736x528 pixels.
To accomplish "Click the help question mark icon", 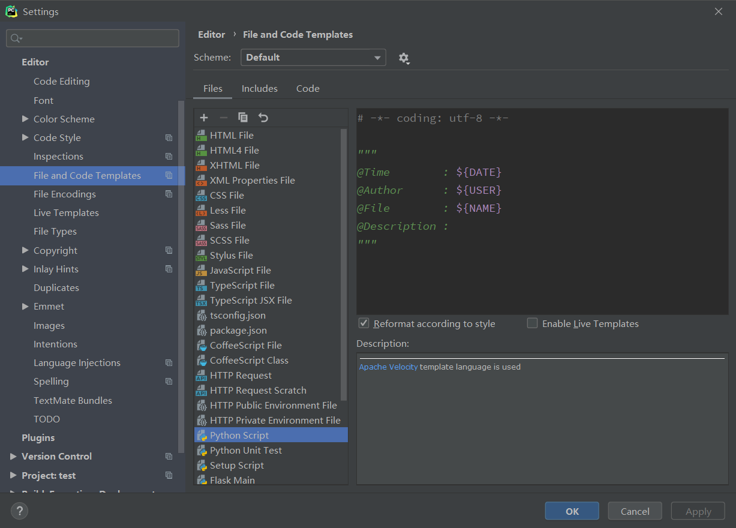I will 19,511.
